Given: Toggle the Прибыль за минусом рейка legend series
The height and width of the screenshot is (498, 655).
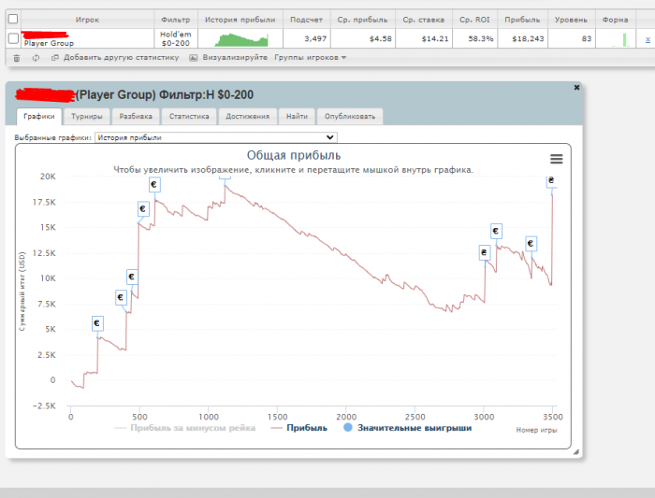Looking at the screenshot, I should pyautogui.click(x=185, y=428).
